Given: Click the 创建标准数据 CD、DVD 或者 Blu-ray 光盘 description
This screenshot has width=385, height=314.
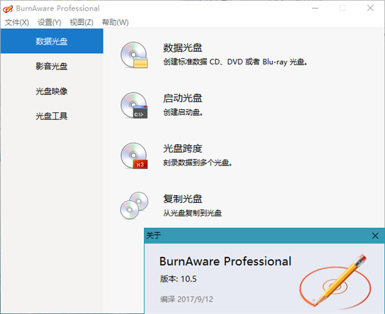Looking at the screenshot, I should 235,62.
